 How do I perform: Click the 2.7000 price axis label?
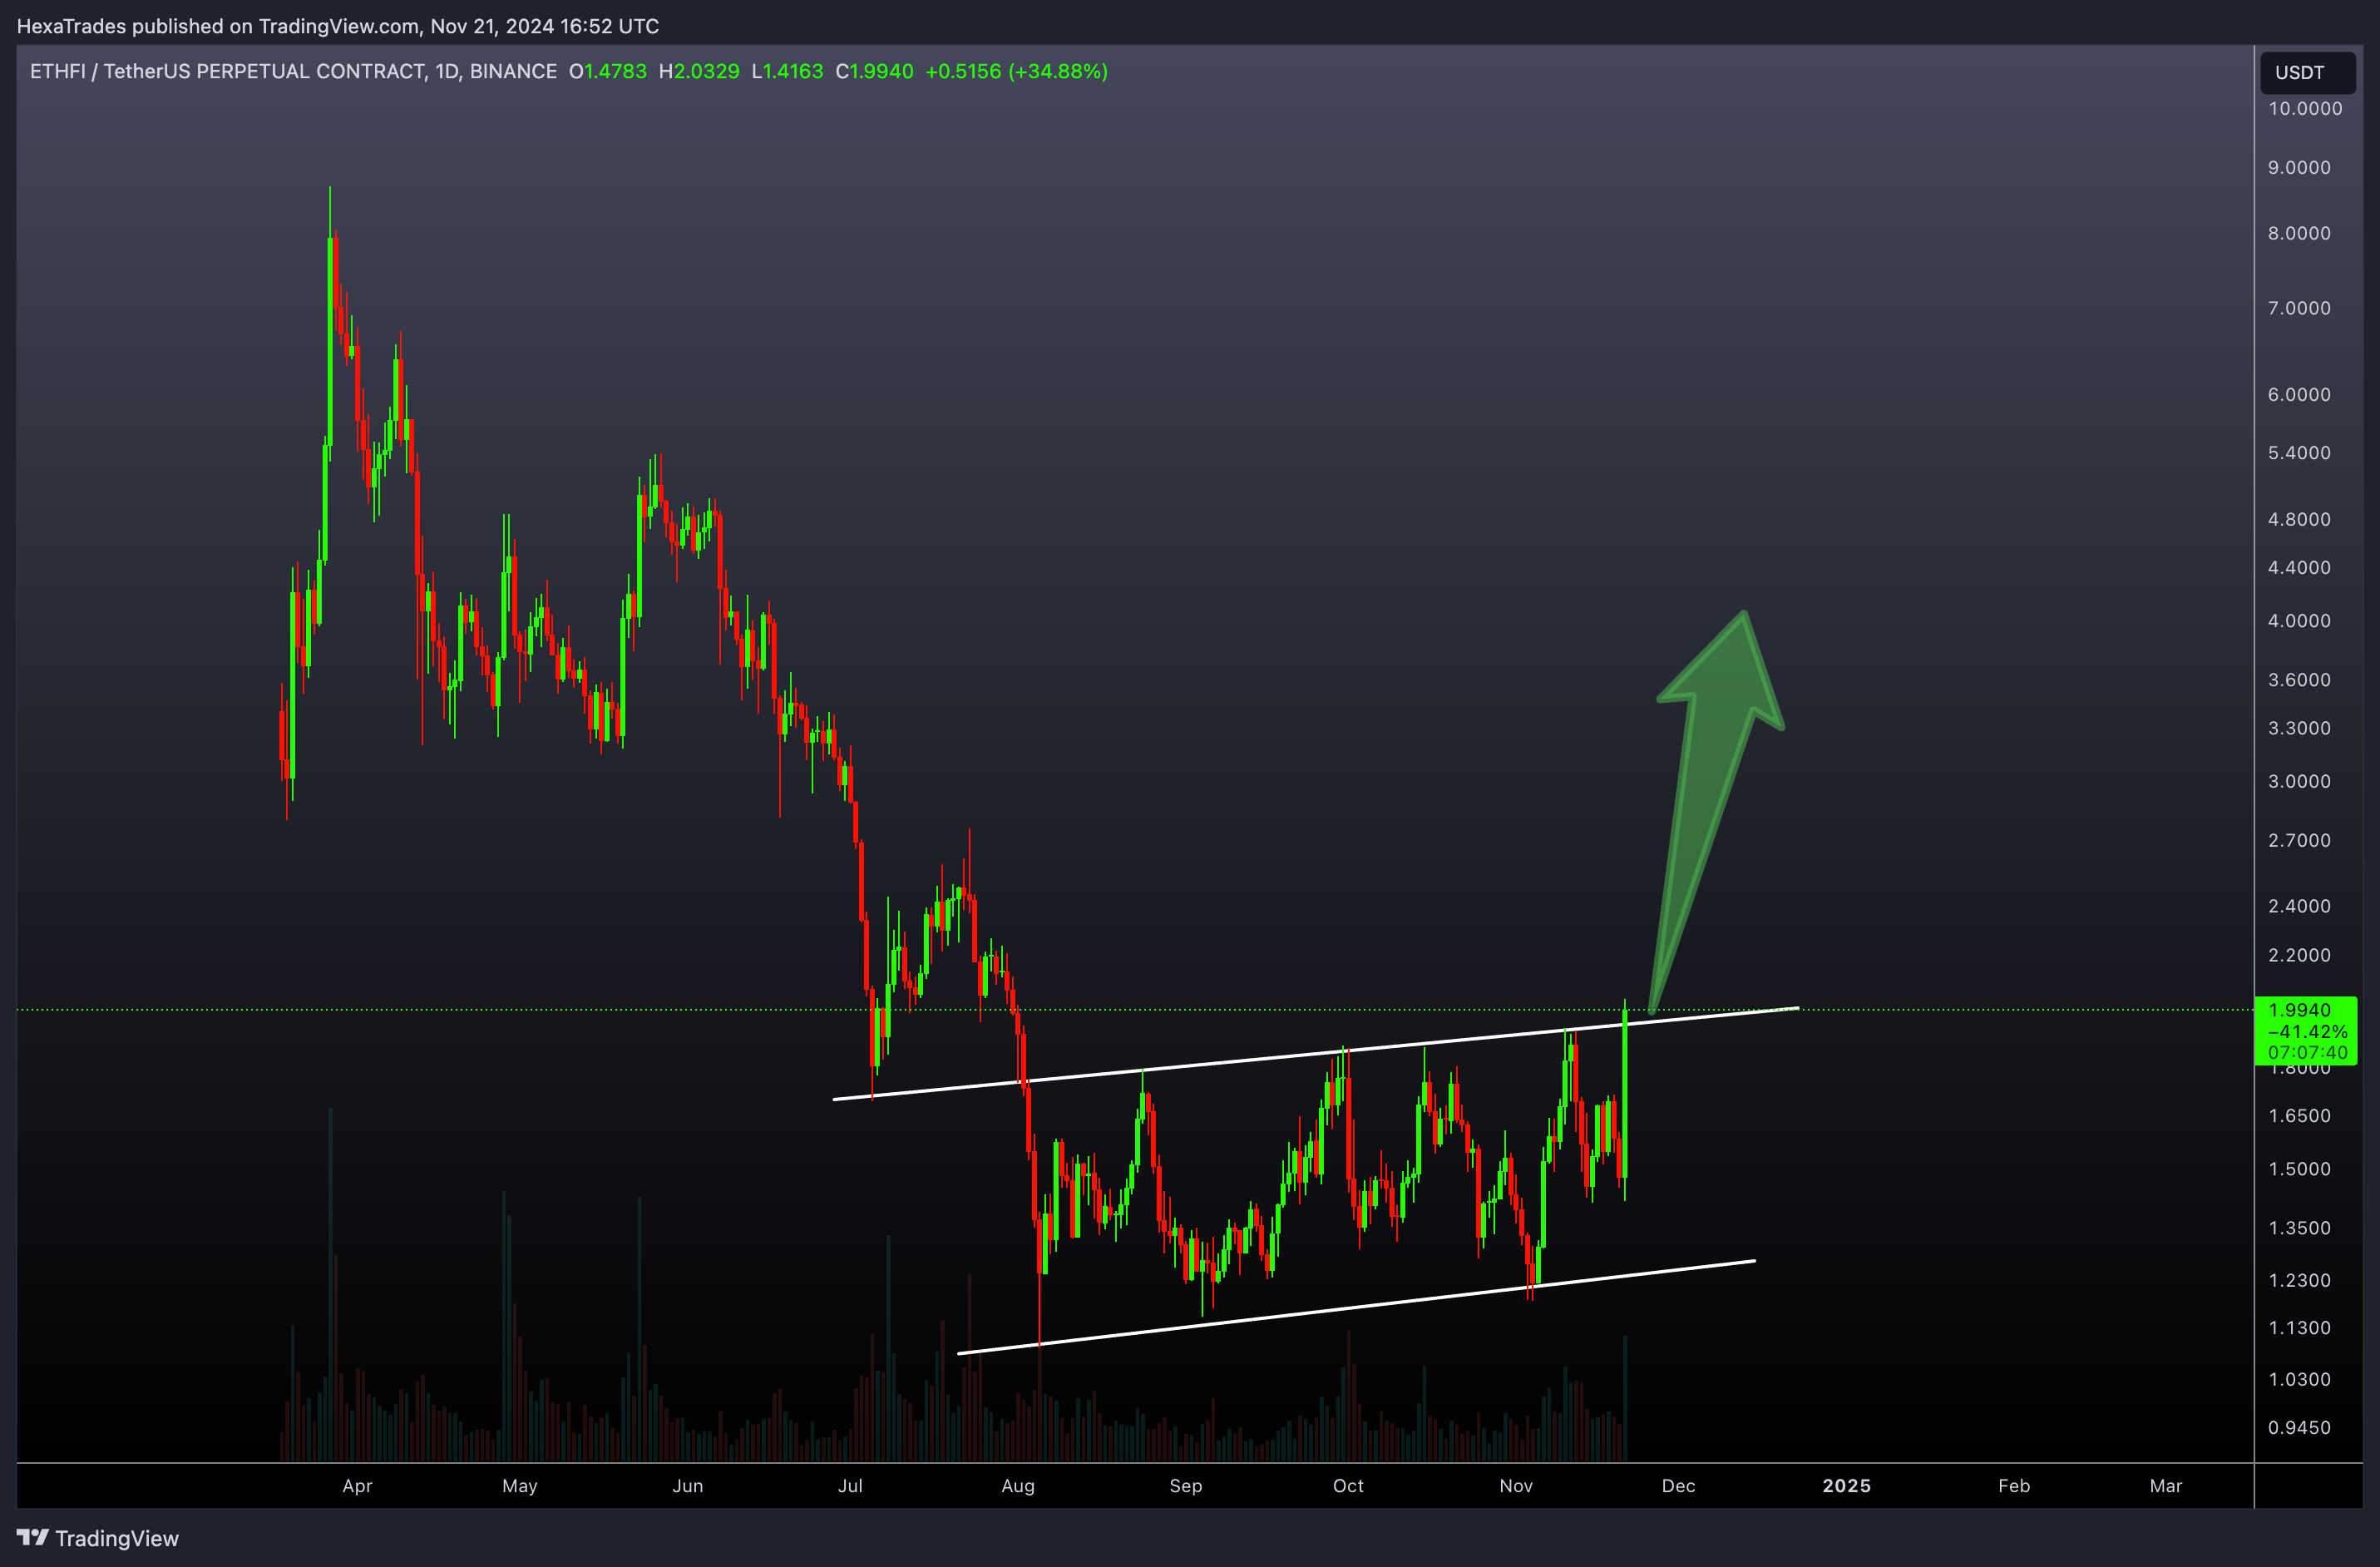(2299, 840)
